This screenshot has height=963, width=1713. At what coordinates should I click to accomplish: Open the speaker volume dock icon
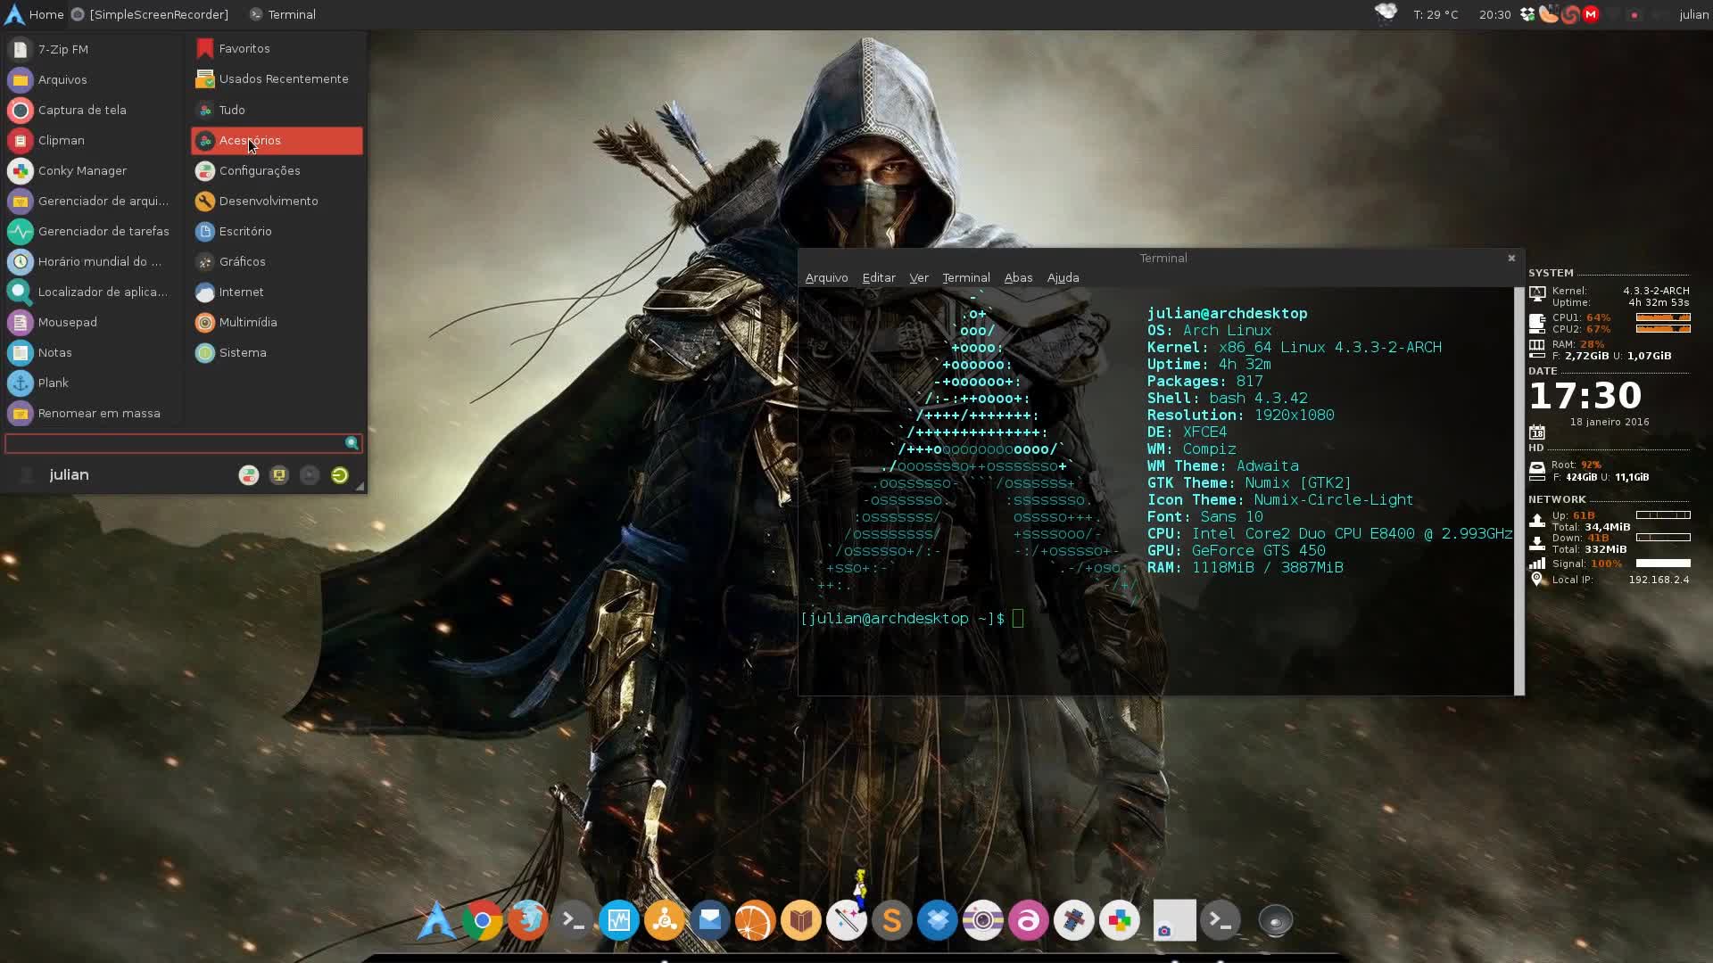pos(1275,920)
